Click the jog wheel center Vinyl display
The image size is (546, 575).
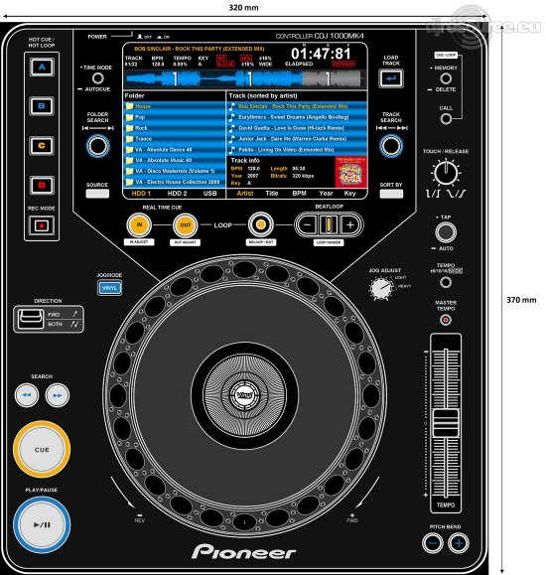244,395
